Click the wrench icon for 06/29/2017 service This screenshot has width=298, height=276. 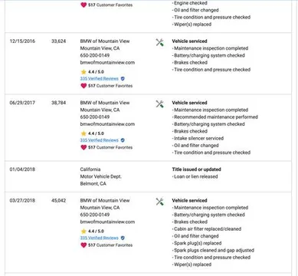click(160, 103)
